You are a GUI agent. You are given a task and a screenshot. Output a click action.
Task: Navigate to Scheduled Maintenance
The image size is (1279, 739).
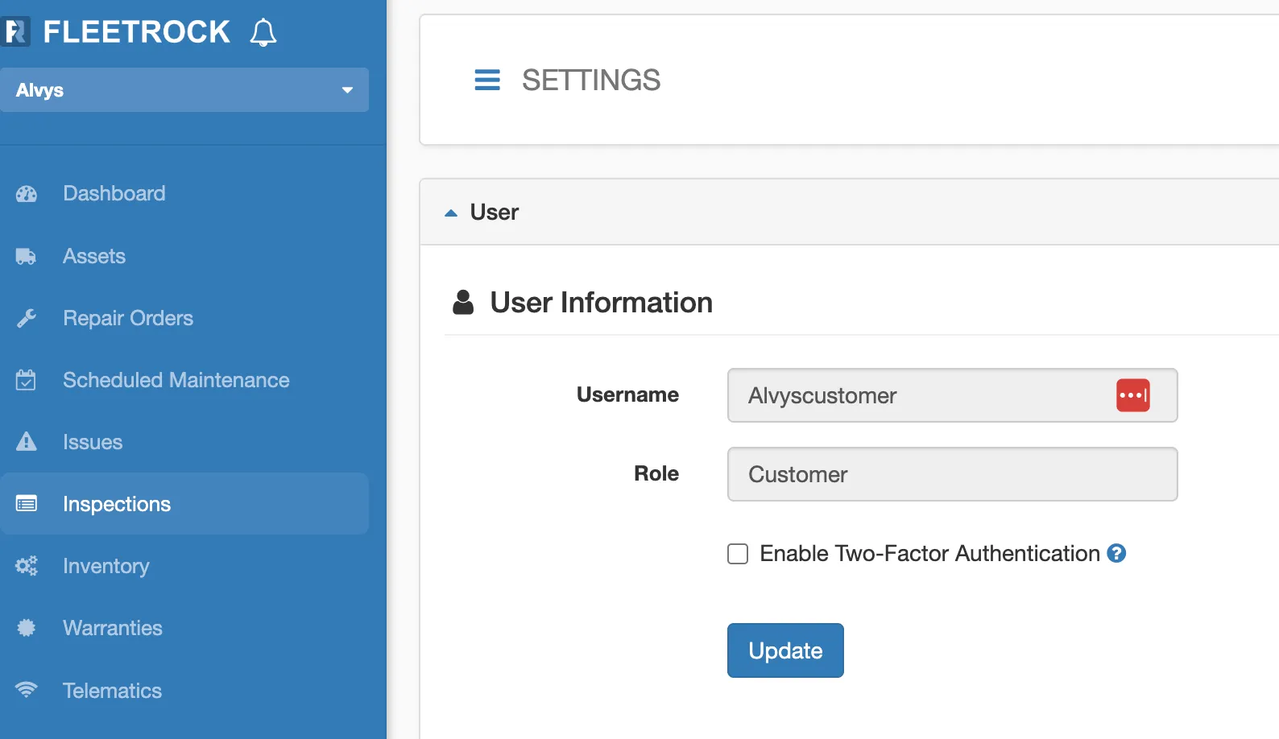(176, 380)
